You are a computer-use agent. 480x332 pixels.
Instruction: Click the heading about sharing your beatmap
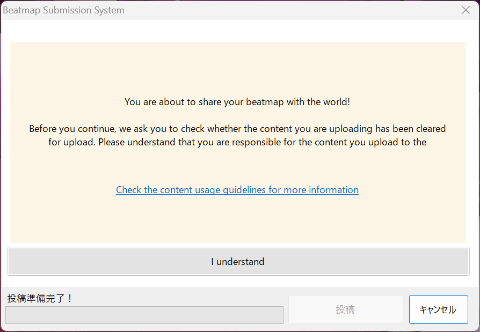(x=237, y=102)
